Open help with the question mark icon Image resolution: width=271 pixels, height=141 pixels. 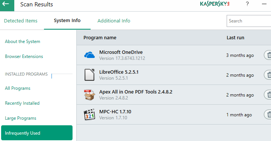click(x=247, y=4)
